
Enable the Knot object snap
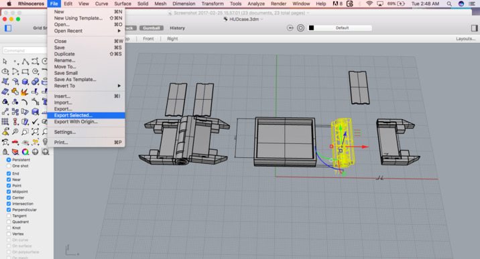click(9, 228)
